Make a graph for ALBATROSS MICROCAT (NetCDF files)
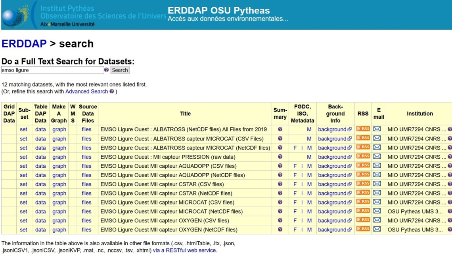The height and width of the screenshot is (254, 452). pyautogui.click(x=59, y=148)
